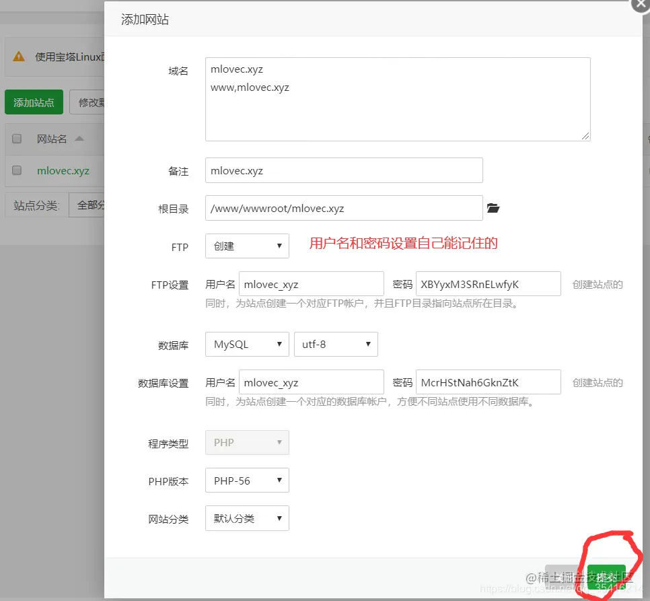Check the checkbox beside mlovec.xyz

(16, 171)
